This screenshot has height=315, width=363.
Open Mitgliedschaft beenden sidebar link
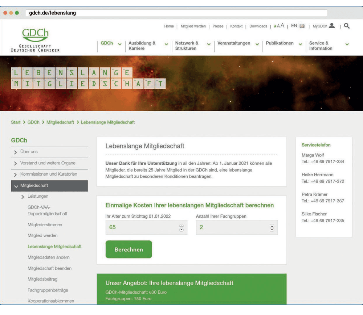point(49,269)
